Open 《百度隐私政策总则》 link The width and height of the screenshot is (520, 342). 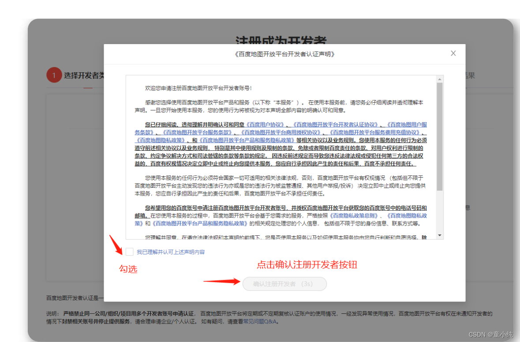354,216
